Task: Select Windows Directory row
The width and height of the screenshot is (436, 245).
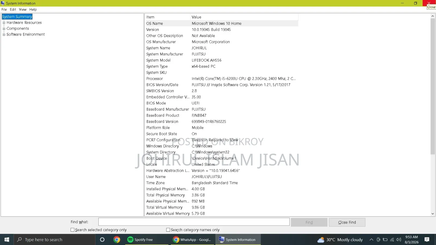Action: coord(222,146)
